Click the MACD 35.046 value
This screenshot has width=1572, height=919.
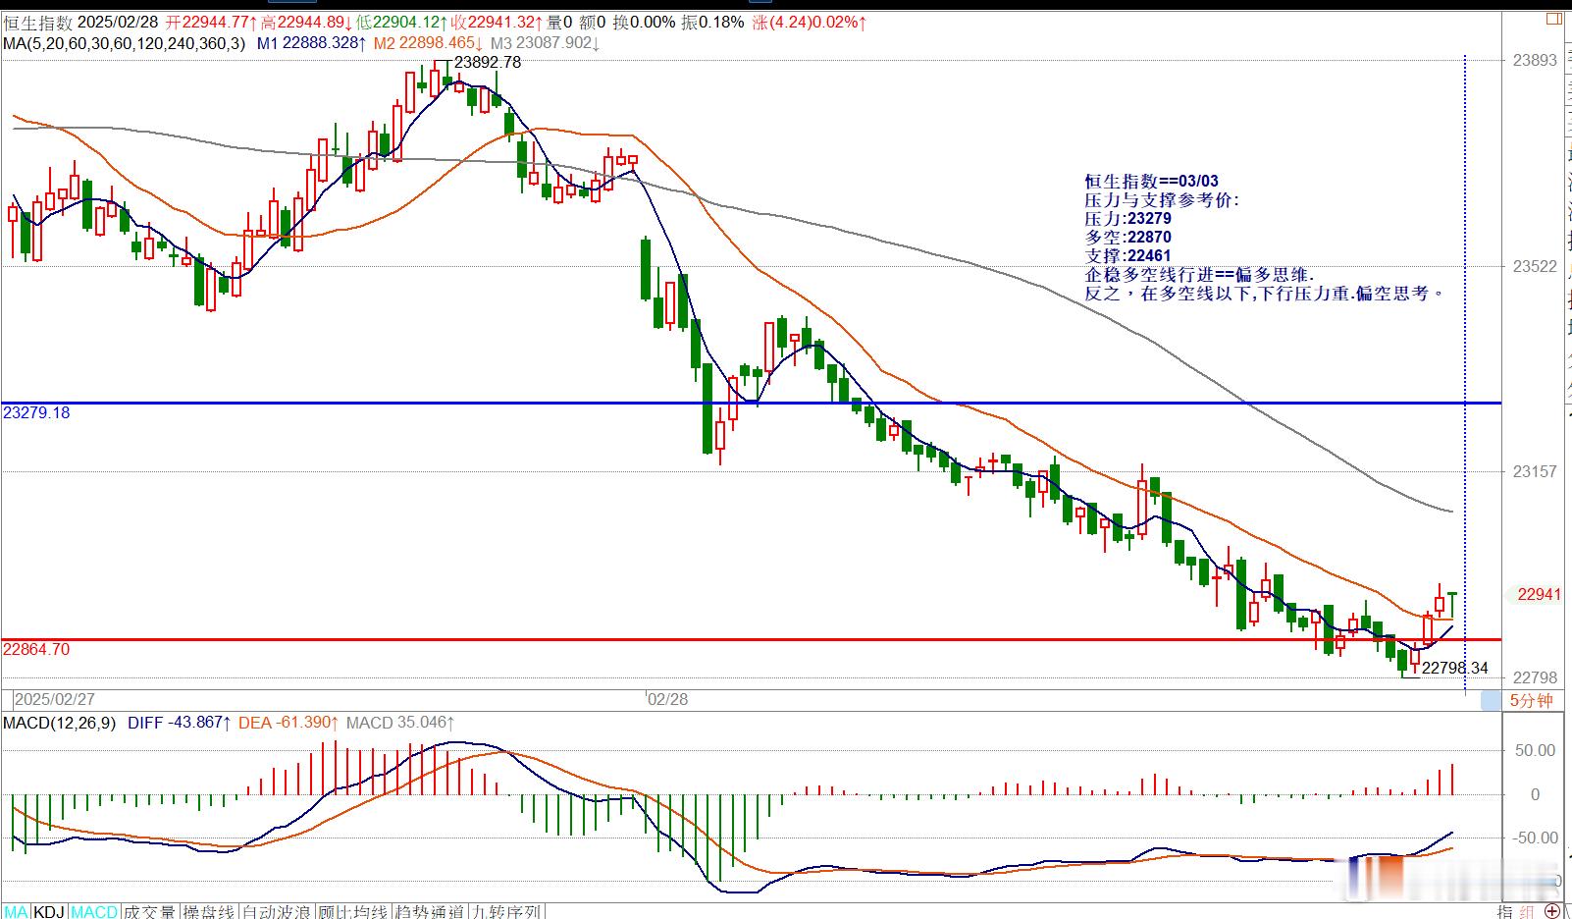click(399, 723)
